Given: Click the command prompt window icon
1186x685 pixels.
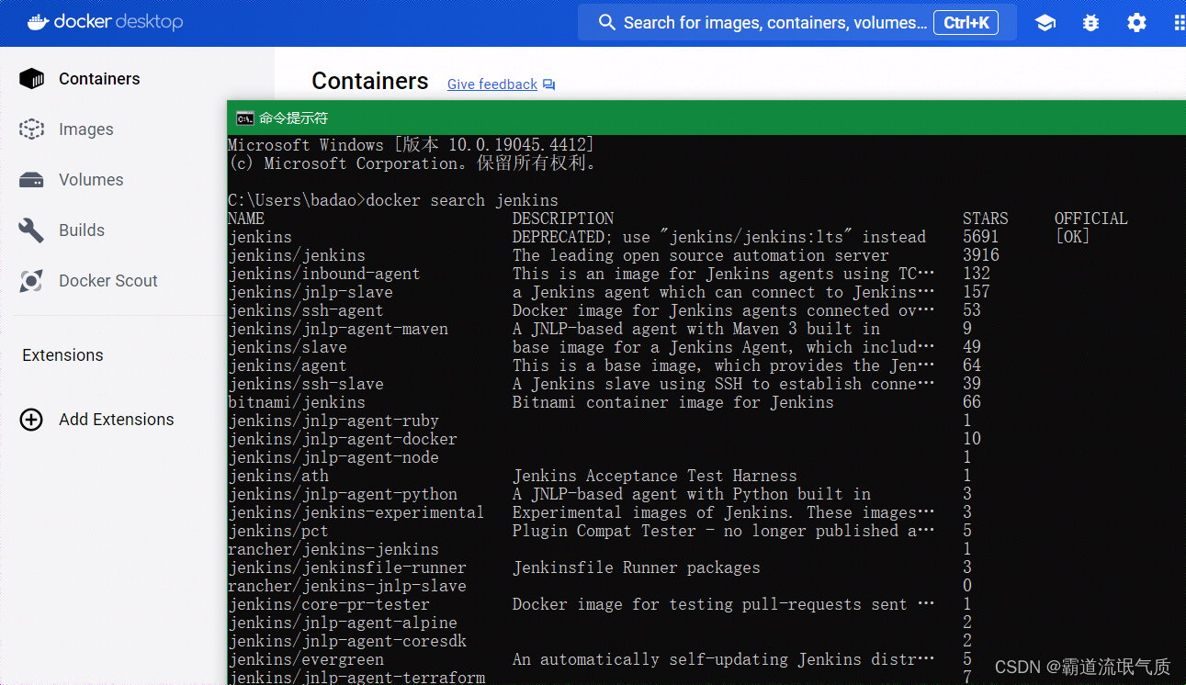Looking at the screenshot, I should pos(245,118).
